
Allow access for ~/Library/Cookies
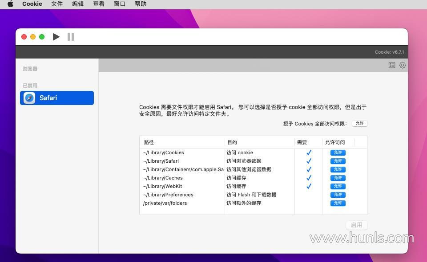click(338, 153)
